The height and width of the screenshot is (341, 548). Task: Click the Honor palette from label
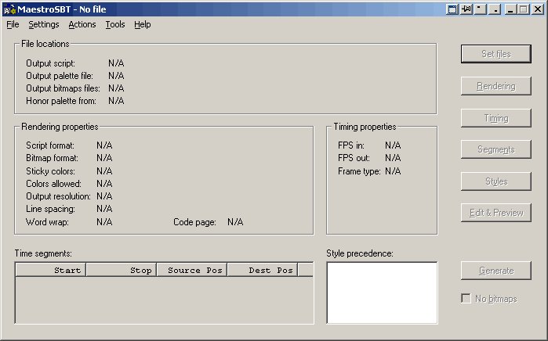[x=61, y=101]
